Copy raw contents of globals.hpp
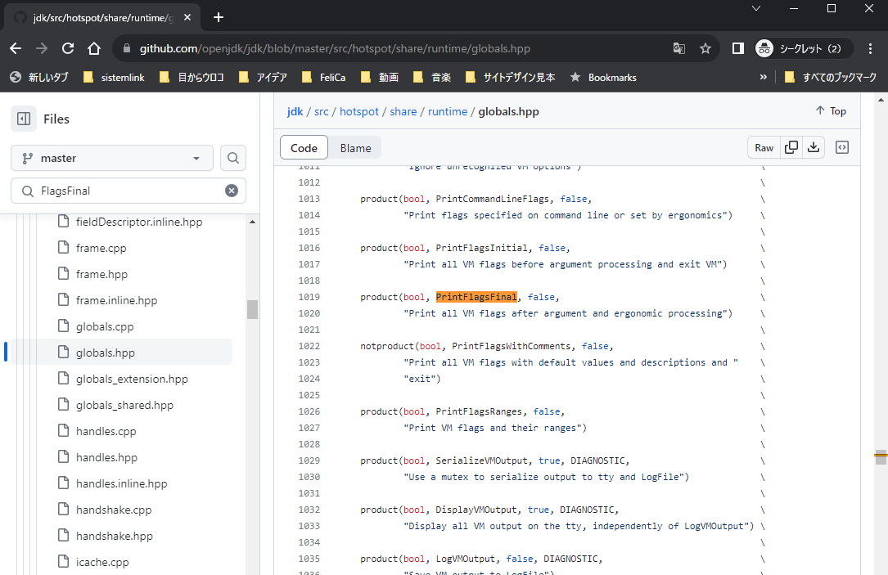This screenshot has width=888, height=575. (x=791, y=147)
